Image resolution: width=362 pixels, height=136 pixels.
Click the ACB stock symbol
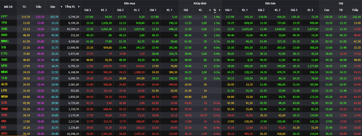click(x=4, y=84)
